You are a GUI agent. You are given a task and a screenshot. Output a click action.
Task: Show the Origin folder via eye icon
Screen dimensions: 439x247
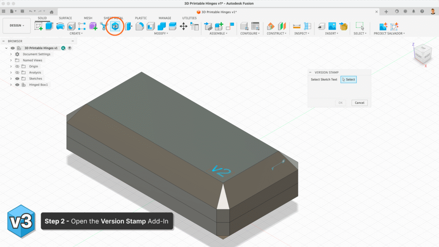(x=17, y=66)
